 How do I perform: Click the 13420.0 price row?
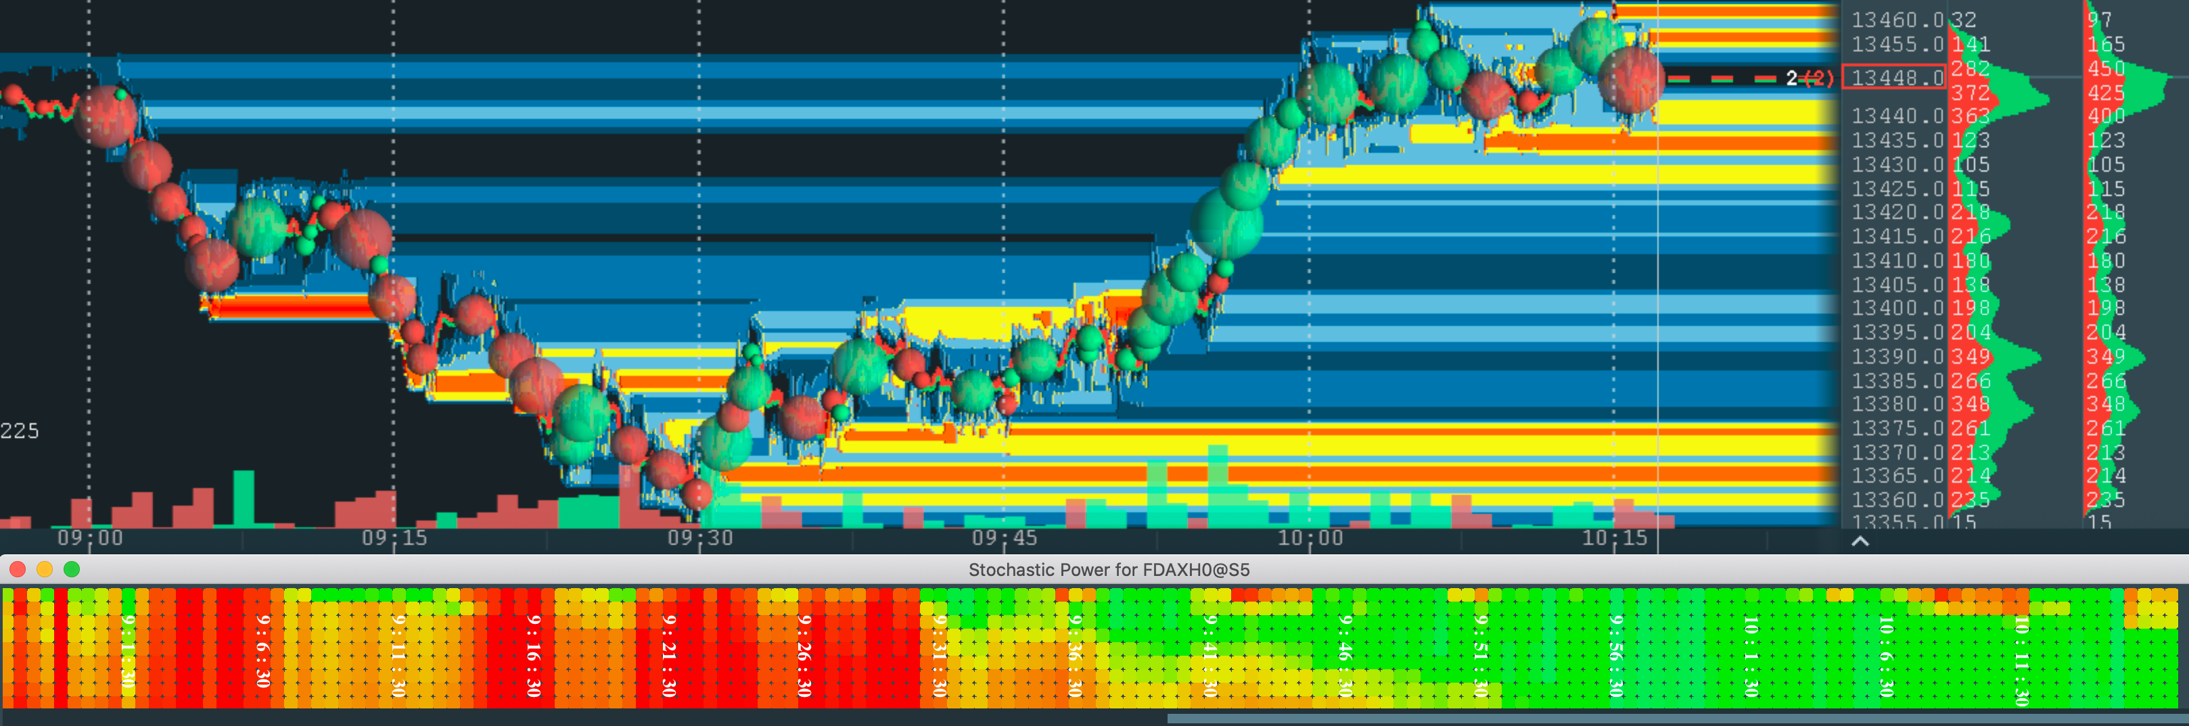click(1897, 212)
